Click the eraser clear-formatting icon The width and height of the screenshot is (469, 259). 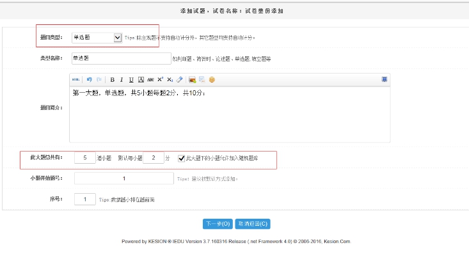click(180, 80)
